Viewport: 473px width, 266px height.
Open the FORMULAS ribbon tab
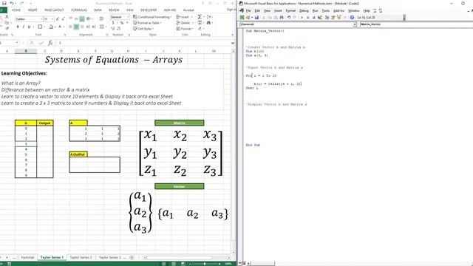[79, 10]
